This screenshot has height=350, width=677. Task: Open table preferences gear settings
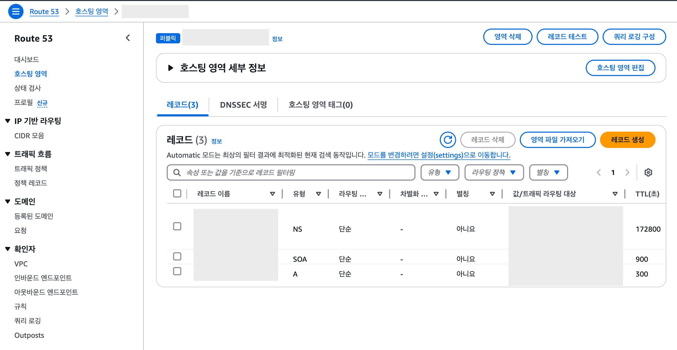tap(648, 172)
